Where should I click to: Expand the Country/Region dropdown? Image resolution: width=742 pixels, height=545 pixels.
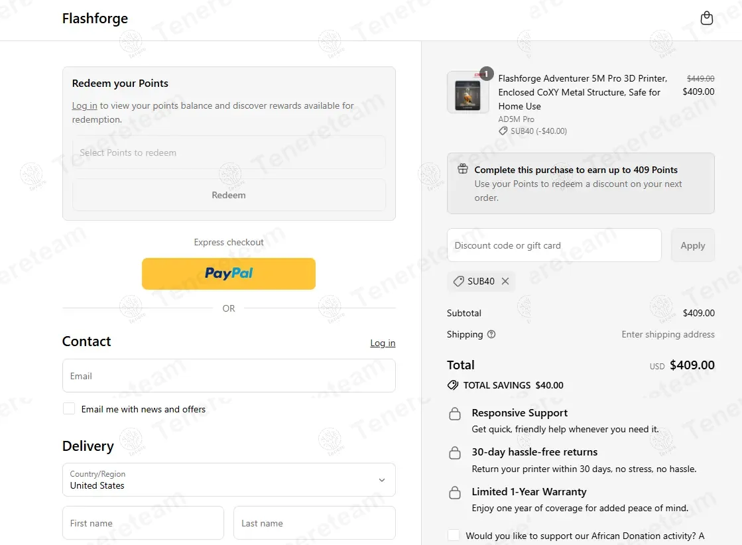tap(229, 480)
